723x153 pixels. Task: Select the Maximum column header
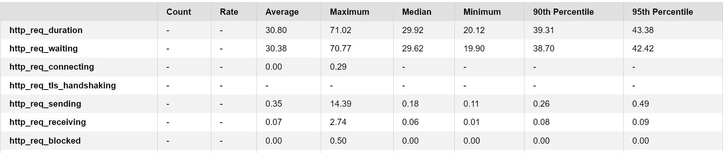click(x=350, y=12)
